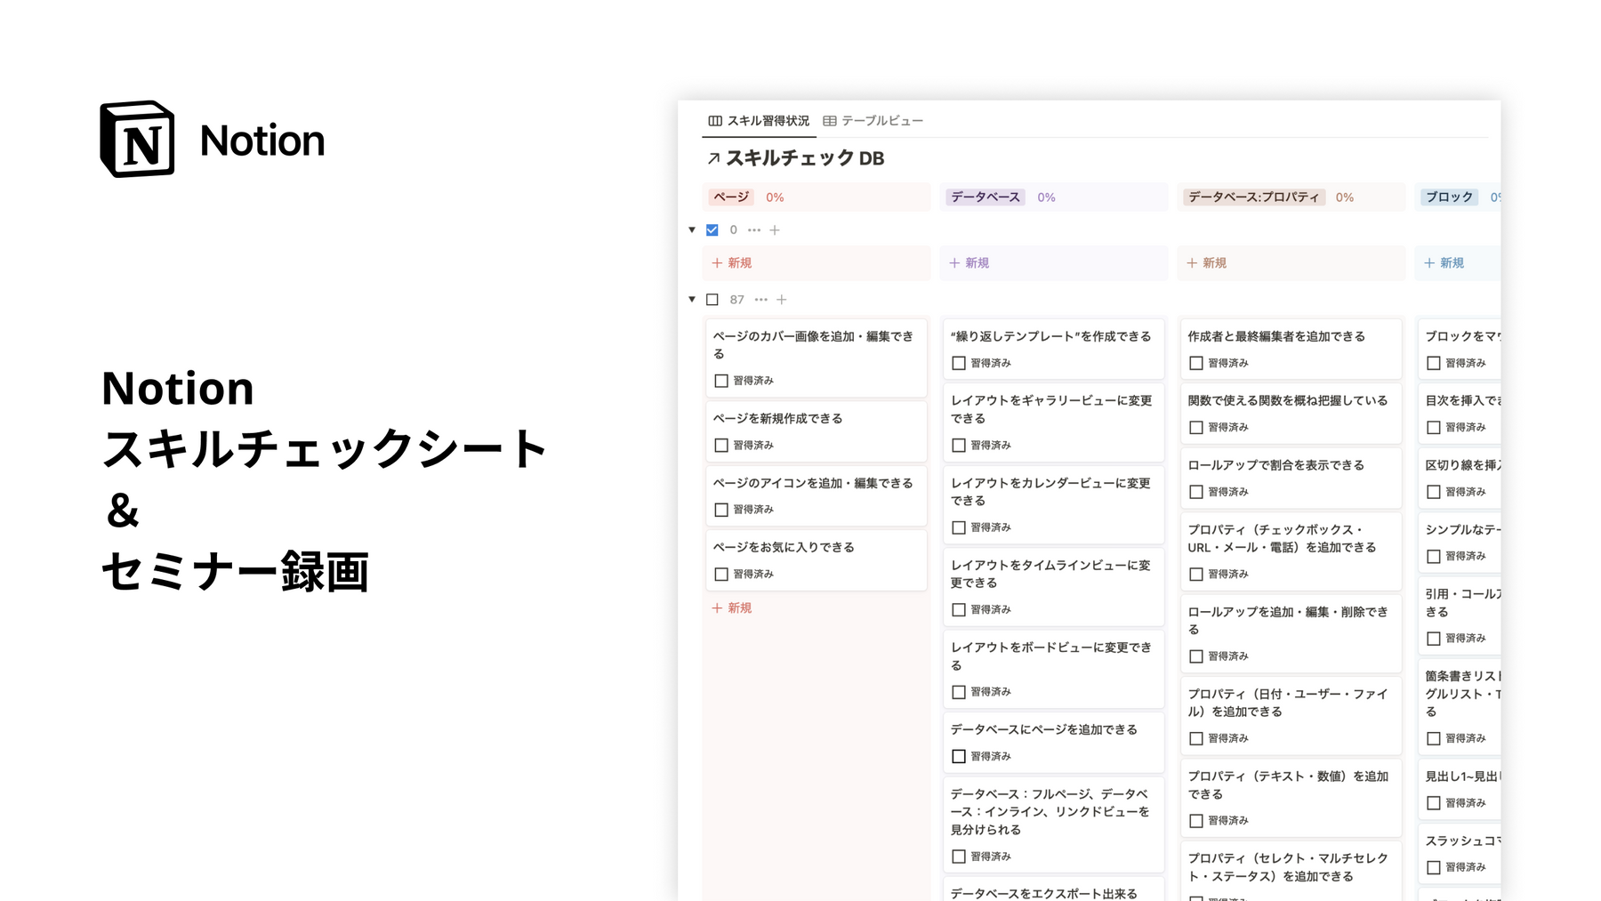Image resolution: width=1601 pixels, height=901 pixels.
Task: Click the ページ column tag
Action: [731, 197]
